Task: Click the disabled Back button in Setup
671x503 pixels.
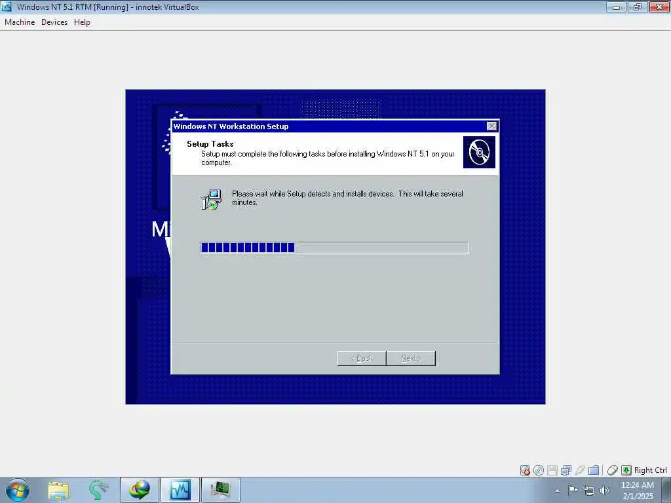Action: (362, 358)
